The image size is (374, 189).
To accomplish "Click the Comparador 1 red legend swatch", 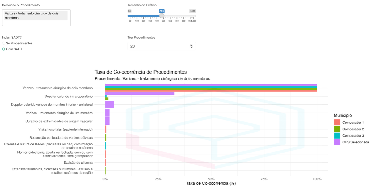I will pyautogui.click(x=337, y=123).
